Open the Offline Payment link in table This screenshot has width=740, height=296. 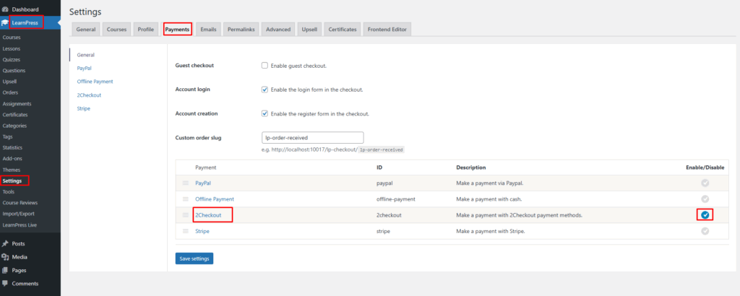215,199
